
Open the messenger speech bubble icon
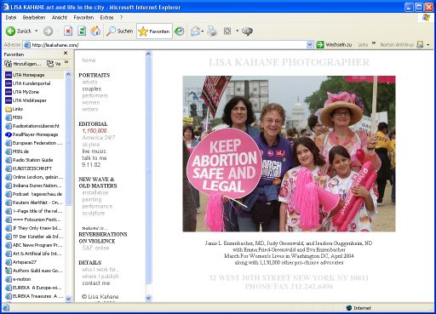tap(247, 31)
